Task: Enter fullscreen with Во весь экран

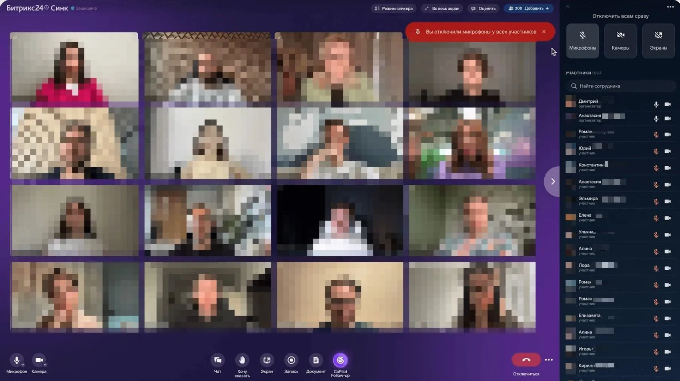Action: (442, 8)
